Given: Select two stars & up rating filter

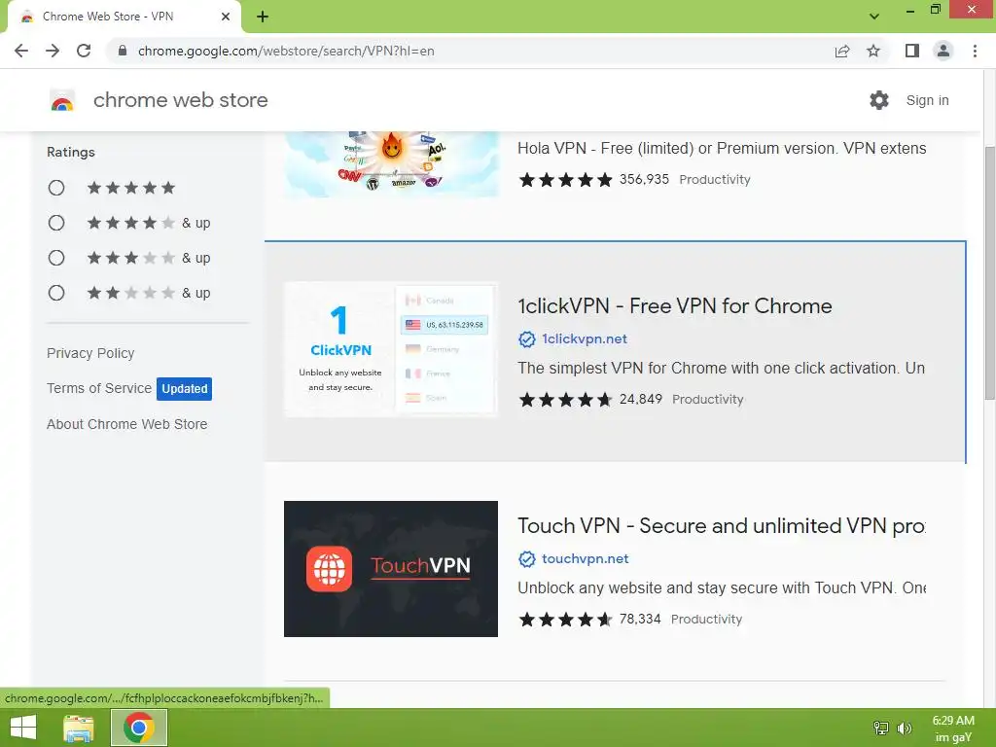Looking at the screenshot, I should point(55,293).
